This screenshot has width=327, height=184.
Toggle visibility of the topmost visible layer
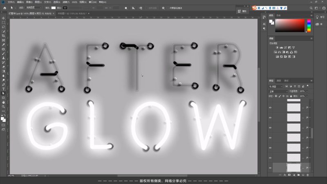pos(270,108)
